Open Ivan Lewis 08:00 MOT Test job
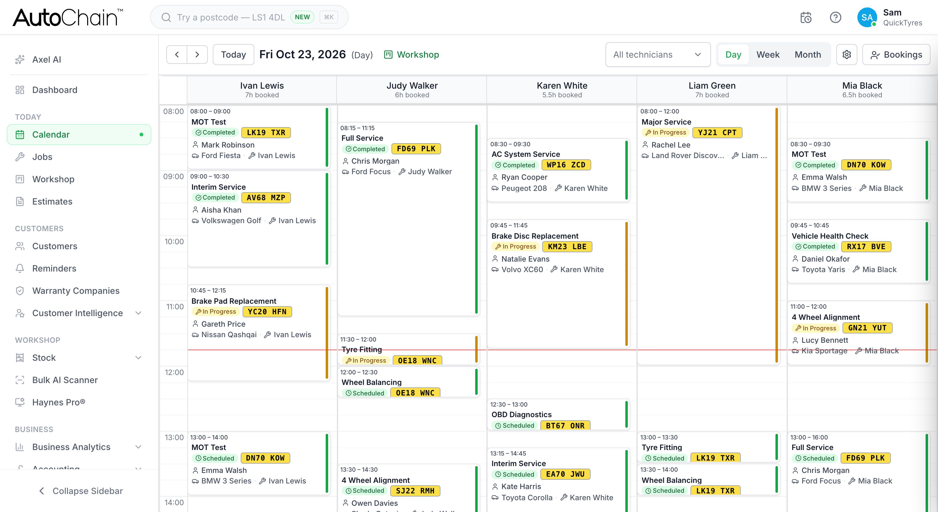Screen dimensions: 938x512 pos(259,137)
